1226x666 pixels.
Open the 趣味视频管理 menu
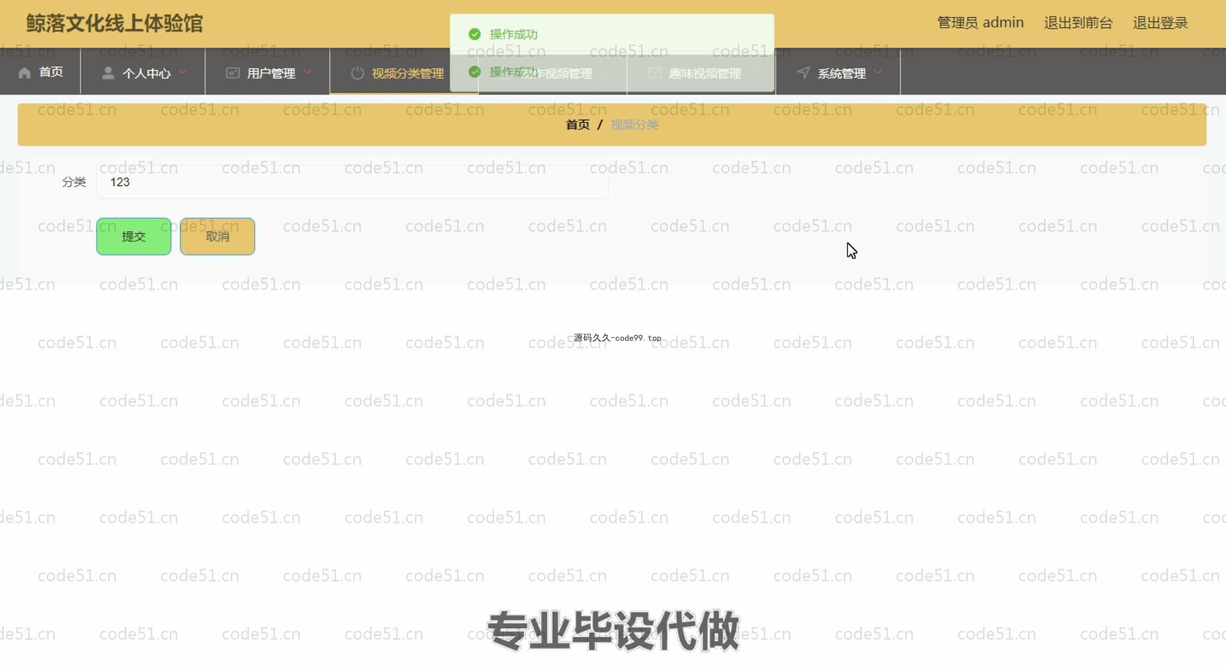tap(701, 71)
